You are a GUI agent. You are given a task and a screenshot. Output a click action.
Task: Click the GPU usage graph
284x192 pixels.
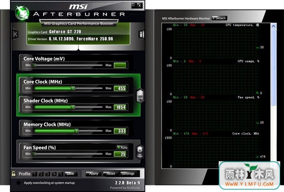click(x=215, y=79)
